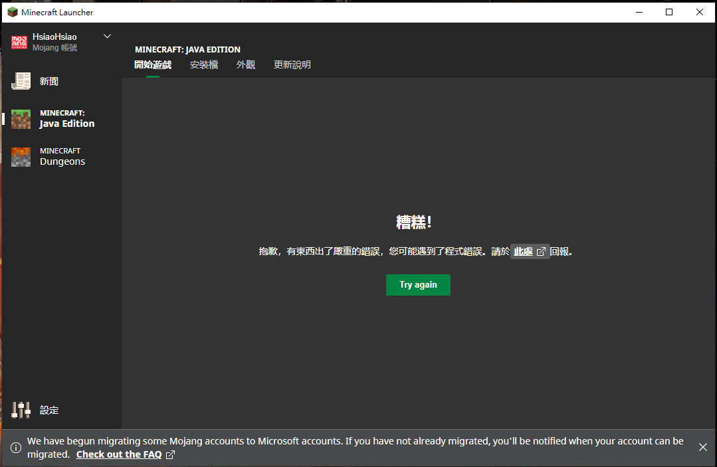
Task: Click the HsiaoHsiao account name
Action: coord(54,37)
